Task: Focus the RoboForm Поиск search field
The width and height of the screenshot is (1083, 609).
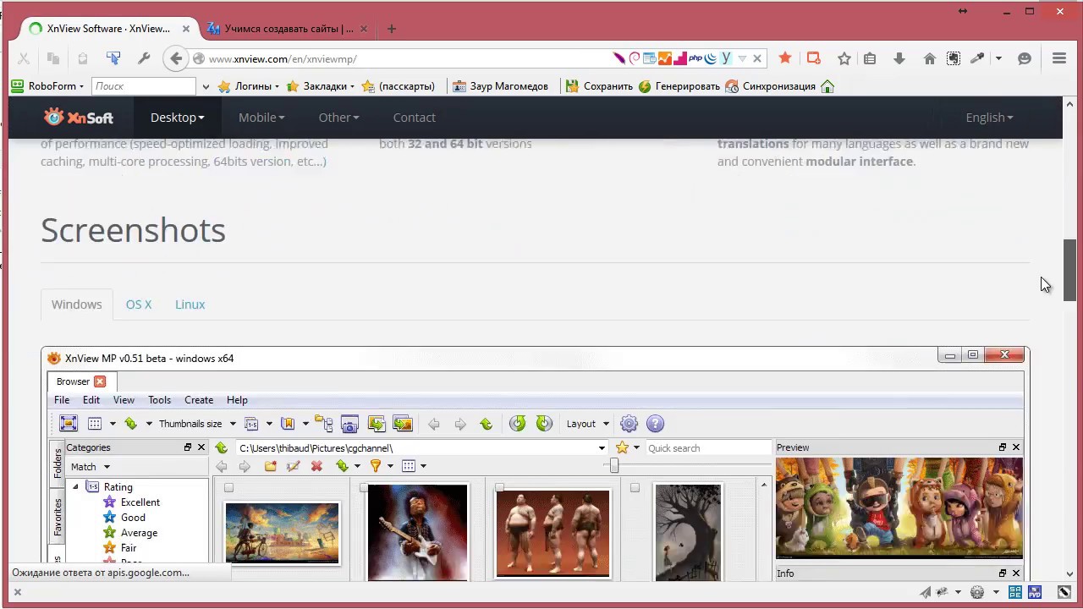Action: 144,86
